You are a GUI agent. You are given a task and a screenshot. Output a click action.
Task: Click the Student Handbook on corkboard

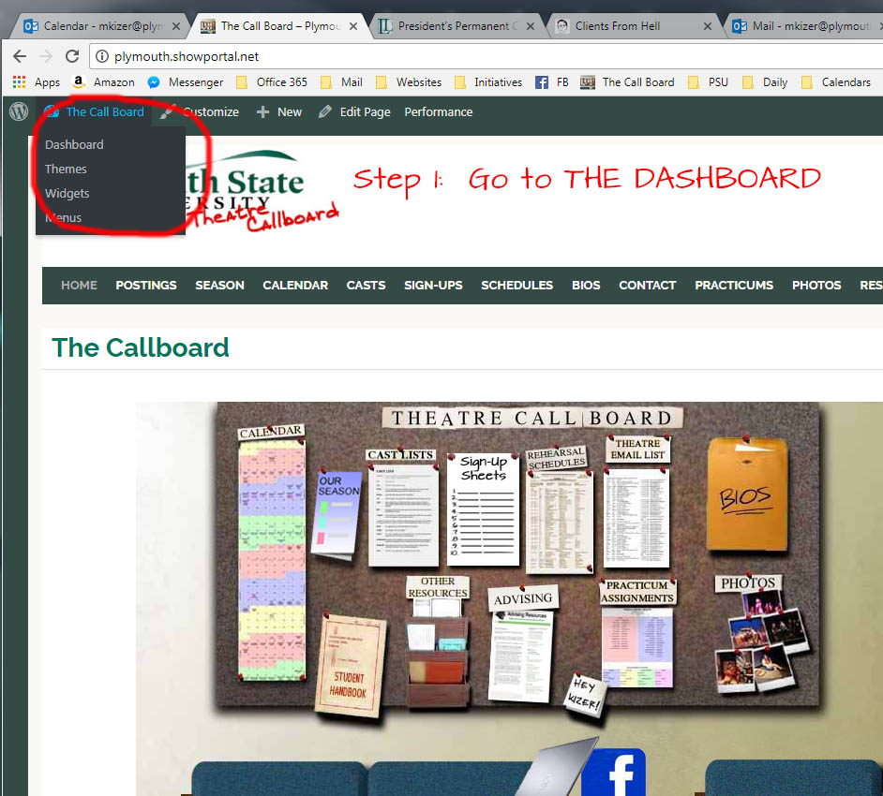click(350, 666)
